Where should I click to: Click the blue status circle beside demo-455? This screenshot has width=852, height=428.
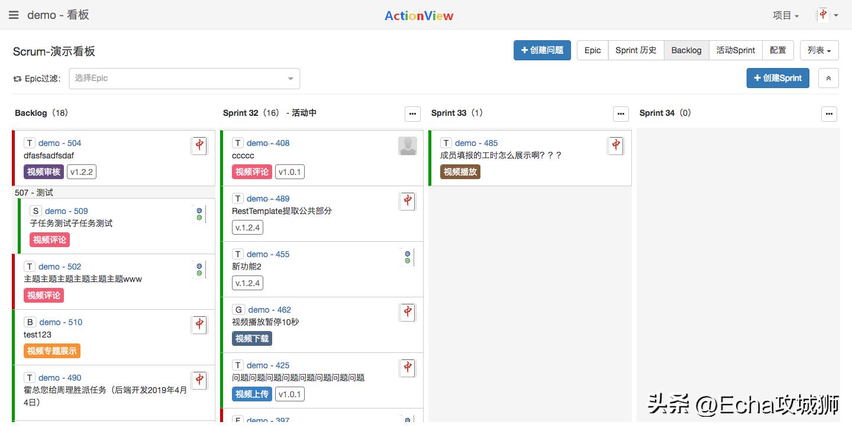[407, 253]
